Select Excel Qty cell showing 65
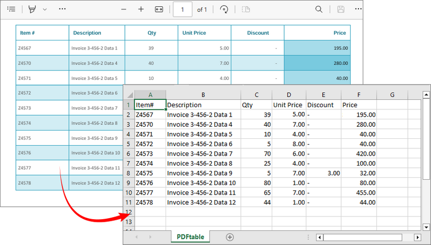This screenshot has height=245, width=431. (256, 192)
